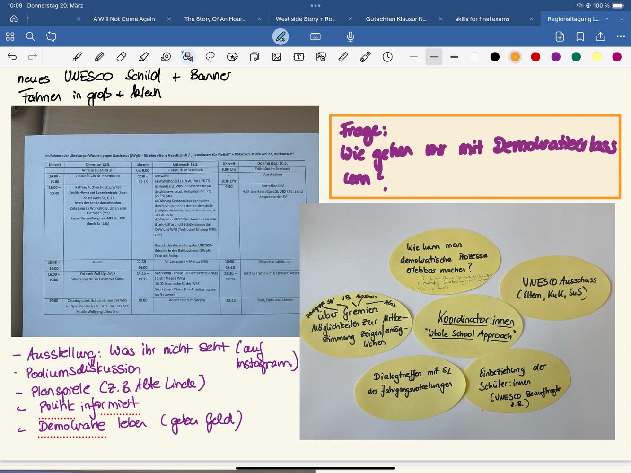The width and height of the screenshot is (631, 473).
Task: Insert an image with the photo tool
Action: pos(277,57)
